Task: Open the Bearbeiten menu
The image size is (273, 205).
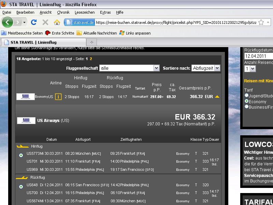Action: coord(25,12)
